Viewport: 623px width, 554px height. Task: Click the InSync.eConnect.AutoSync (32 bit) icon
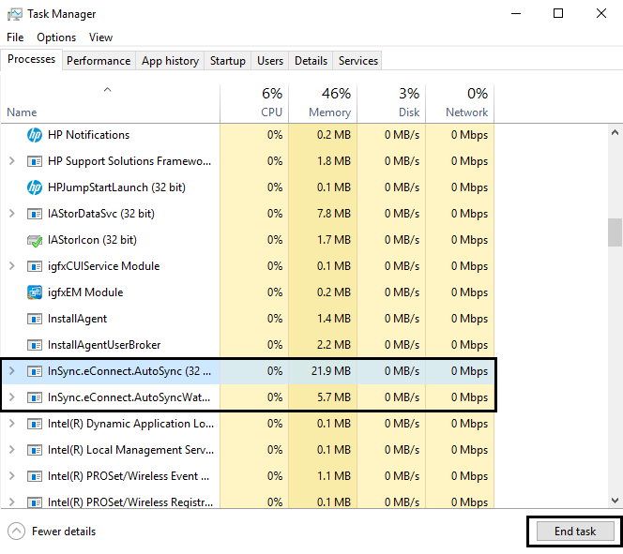(35, 371)
